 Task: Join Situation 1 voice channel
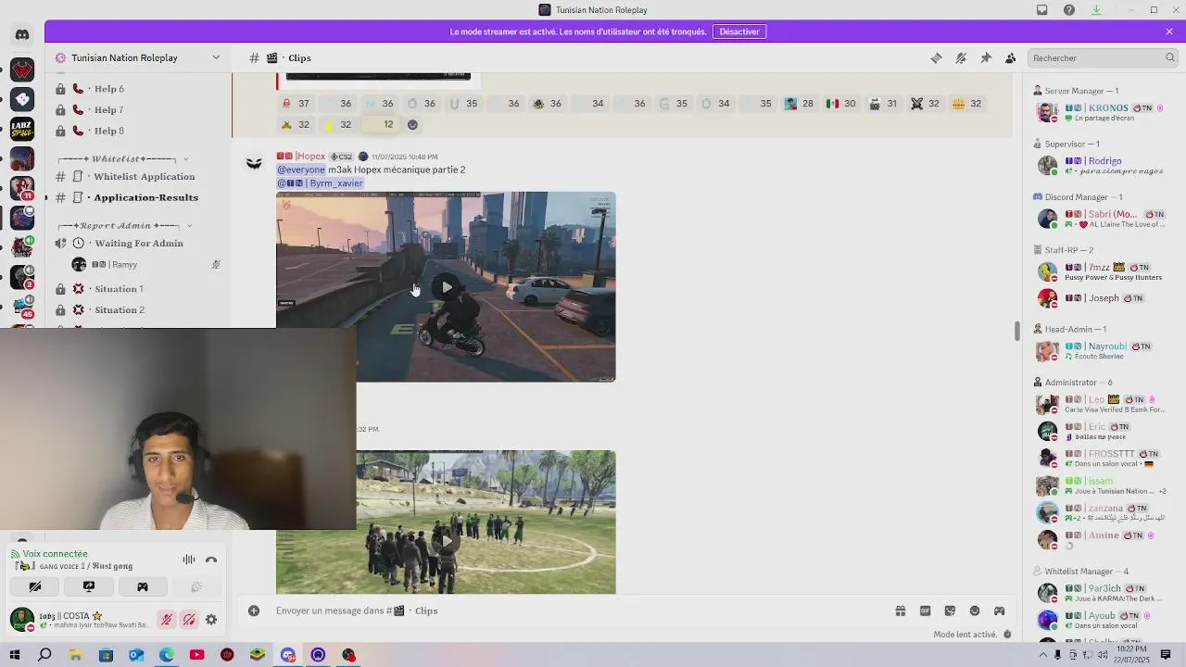pos(137,289)
